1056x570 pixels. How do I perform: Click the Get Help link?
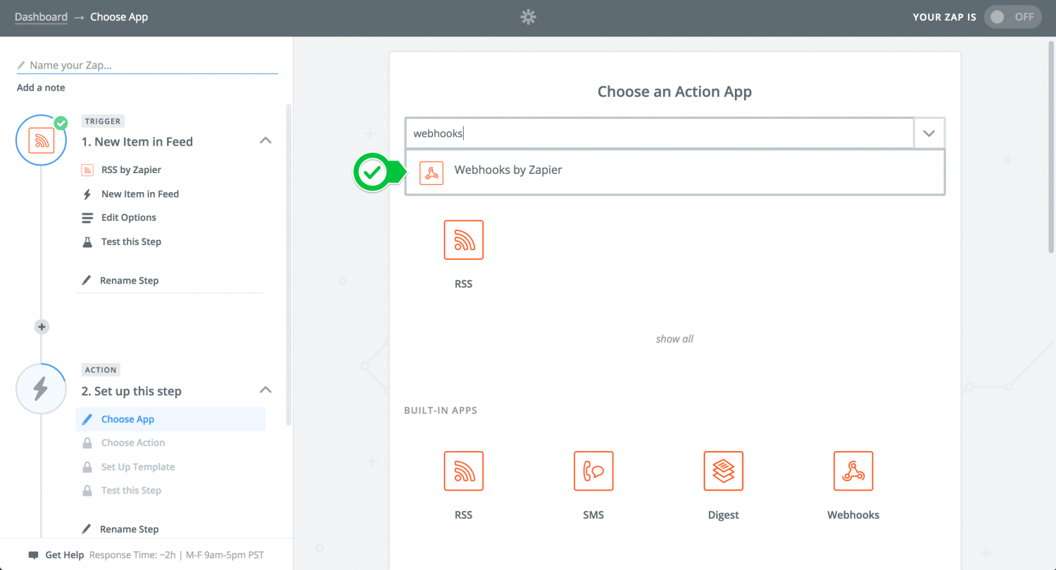pos(65,555)
